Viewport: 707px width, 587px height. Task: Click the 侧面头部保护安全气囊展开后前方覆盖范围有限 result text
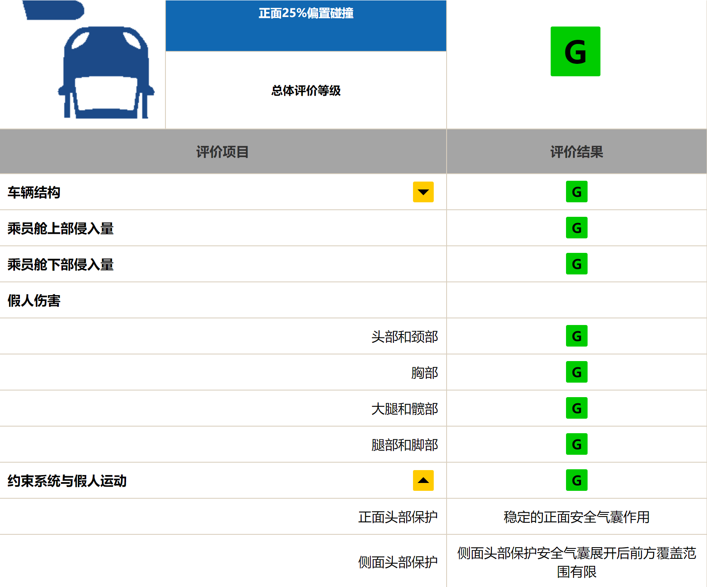[x=576, y=562]
